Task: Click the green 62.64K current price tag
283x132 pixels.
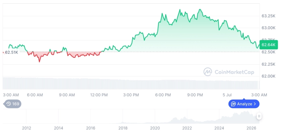Action: pyautogui.click(x=269, y=44)
